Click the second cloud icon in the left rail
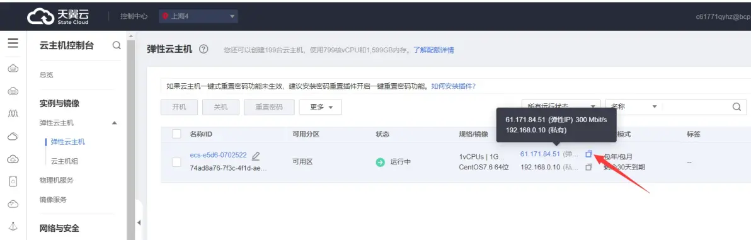Image resolution: width=751 pixels, height=240 pixels. [13, 91]
